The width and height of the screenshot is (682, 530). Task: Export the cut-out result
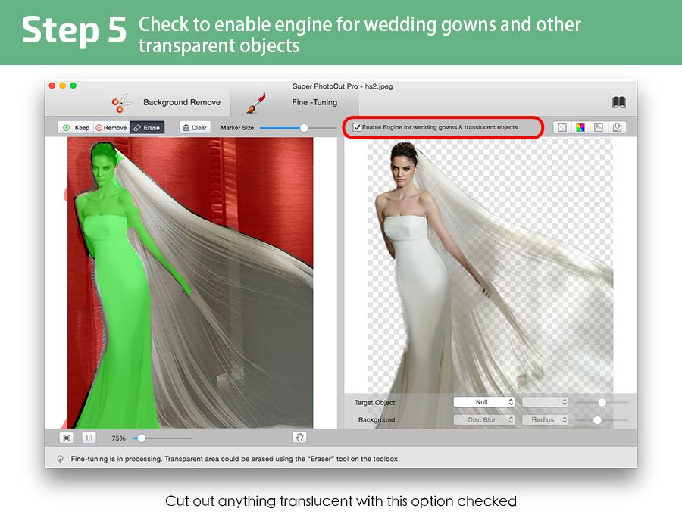[618, 127]
